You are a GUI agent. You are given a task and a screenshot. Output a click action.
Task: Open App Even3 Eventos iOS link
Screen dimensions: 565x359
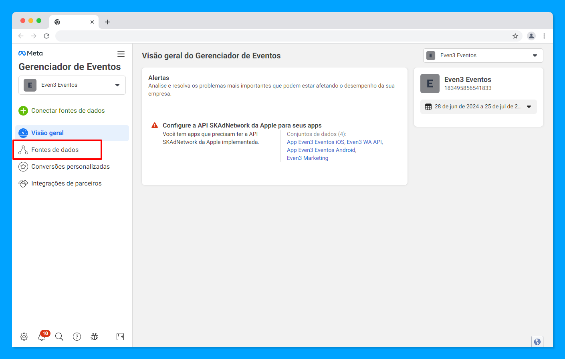point(315,142)
